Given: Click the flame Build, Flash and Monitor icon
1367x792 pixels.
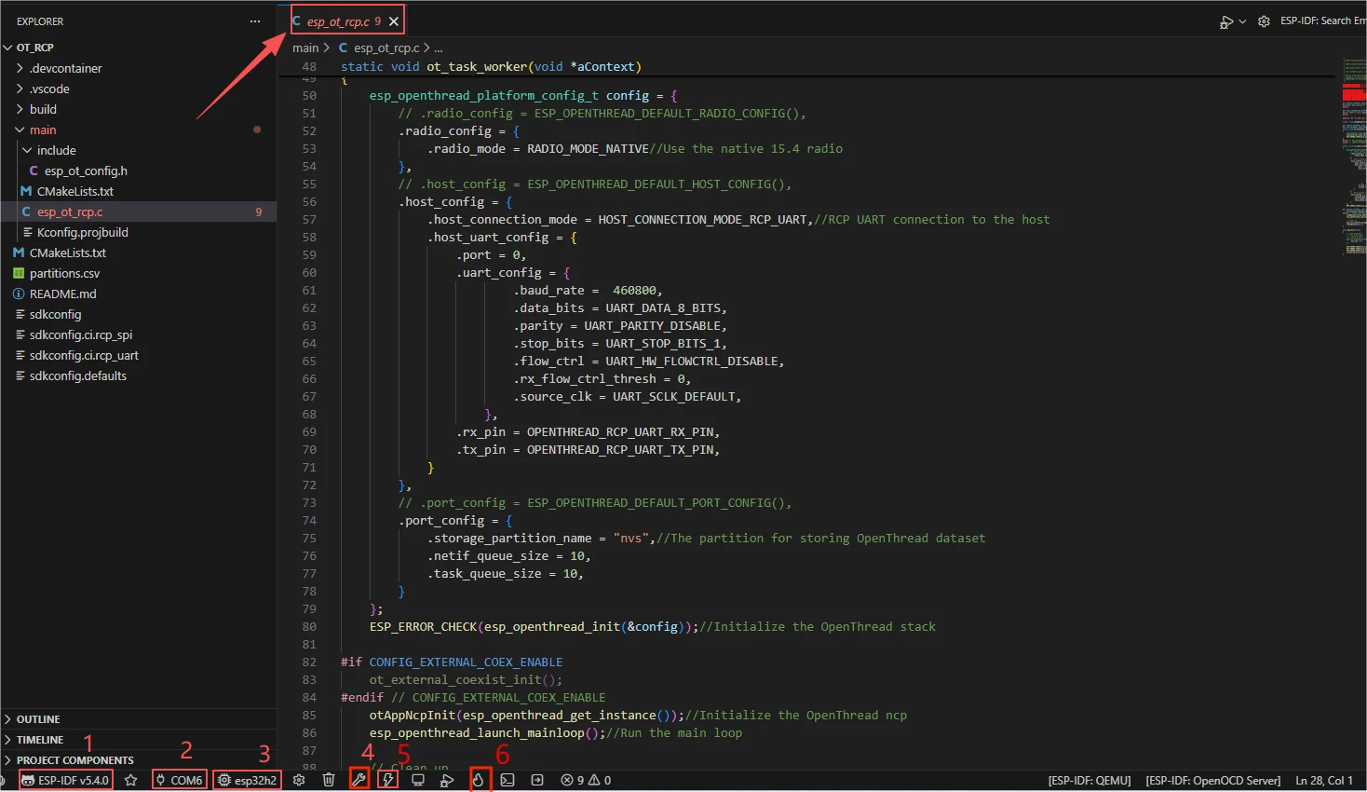Looking at the screenshot, I should [x=478, y=780].
